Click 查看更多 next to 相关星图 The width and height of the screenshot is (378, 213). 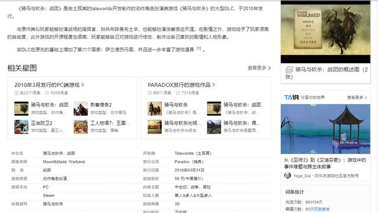point(259,68)
